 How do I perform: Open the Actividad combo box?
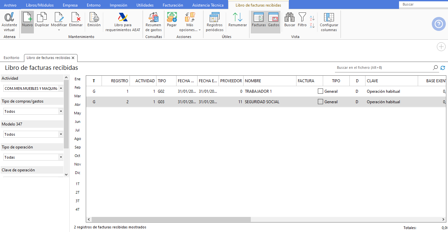pos(33,88)
